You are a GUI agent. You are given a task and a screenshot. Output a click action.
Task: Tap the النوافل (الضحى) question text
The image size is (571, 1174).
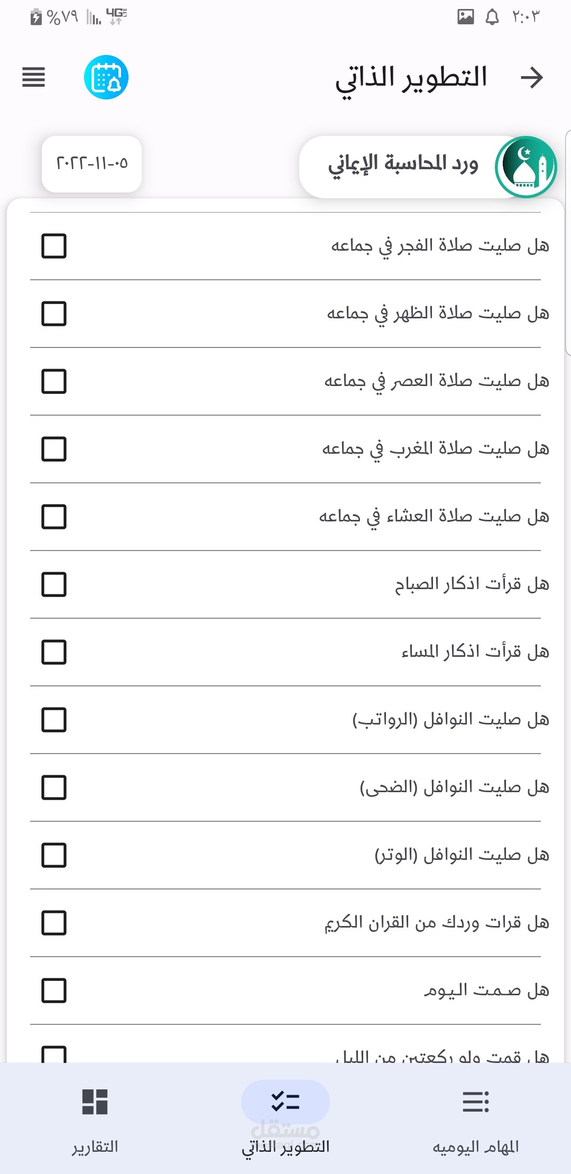[x=454, y=787]
